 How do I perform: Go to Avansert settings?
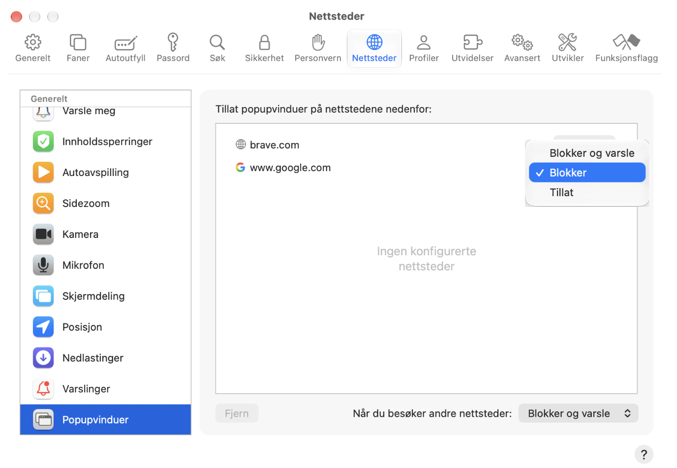(522, 48)
